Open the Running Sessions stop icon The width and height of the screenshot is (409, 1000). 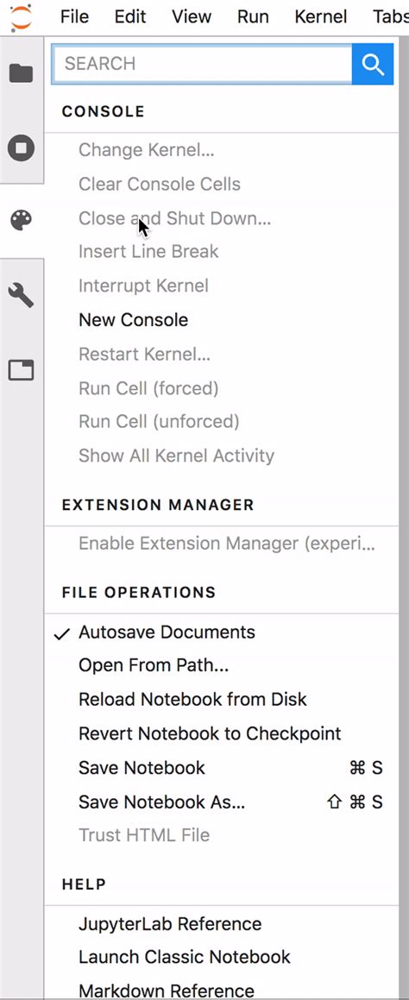pos(21,148)
